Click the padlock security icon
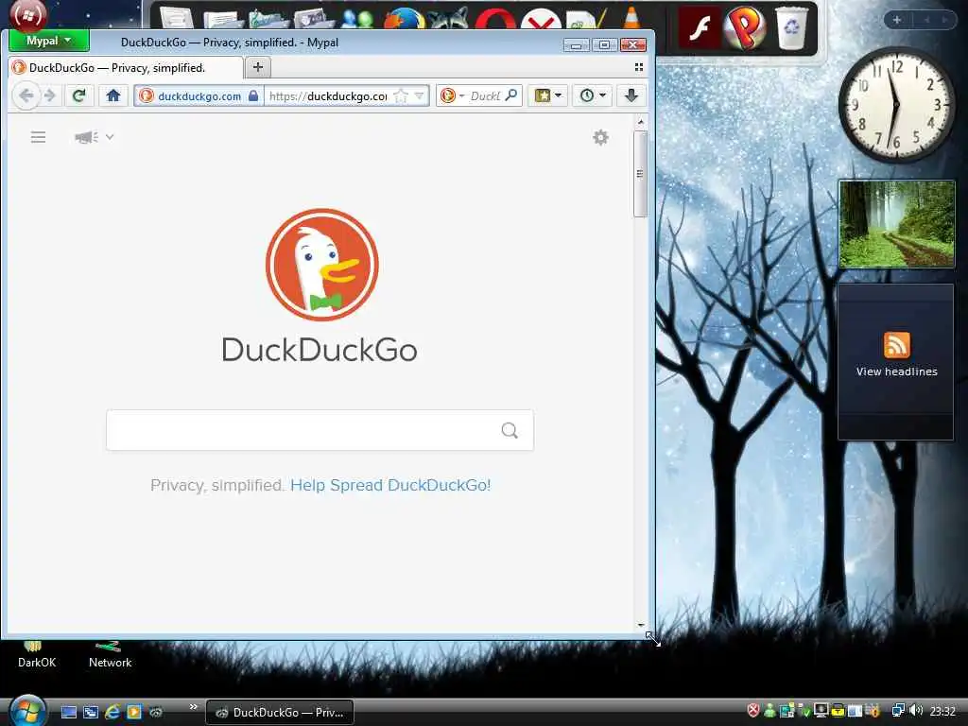The height and width of the screenshot is (726, 968). pyautogui.click(x=253, y=95)
